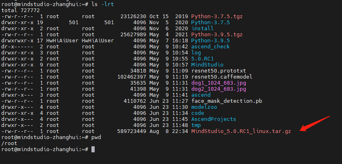Click the terminal cursor at the last prompt

[93, 149]
